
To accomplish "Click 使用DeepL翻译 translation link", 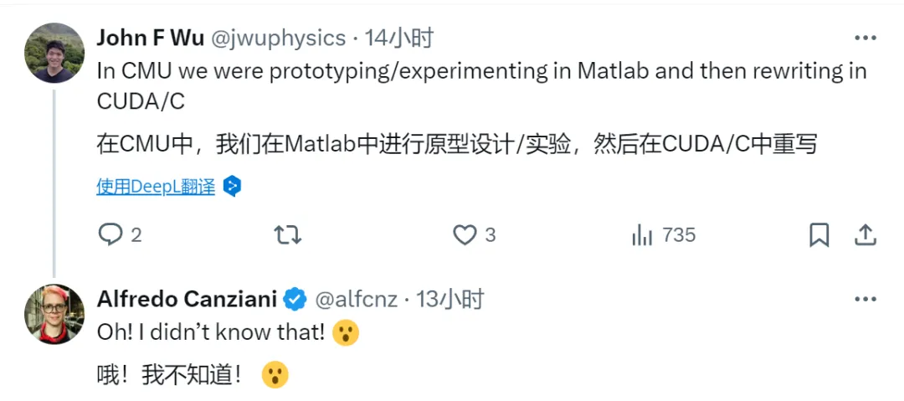I will [x=156, y=186].
